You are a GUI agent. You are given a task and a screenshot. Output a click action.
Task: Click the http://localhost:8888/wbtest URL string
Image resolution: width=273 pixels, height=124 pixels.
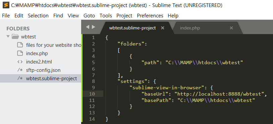[x=219, y=94]
